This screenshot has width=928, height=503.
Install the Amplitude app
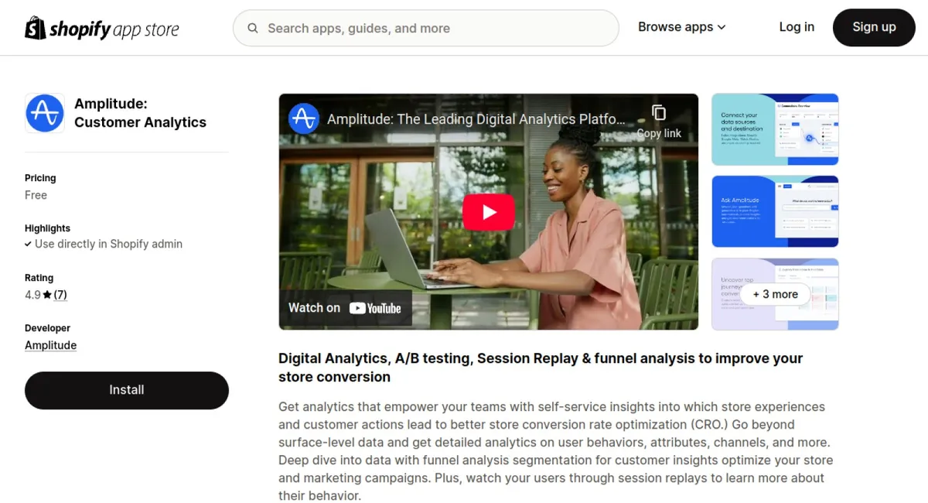click(127, 390)
